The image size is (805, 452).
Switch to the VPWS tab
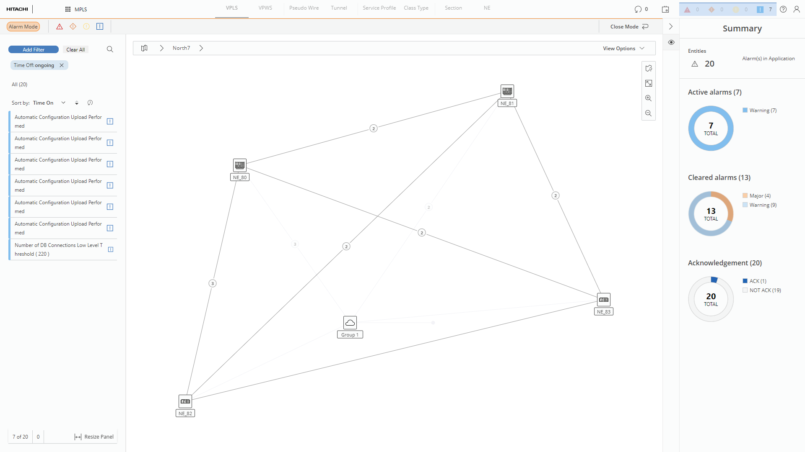tap(265, 8)
